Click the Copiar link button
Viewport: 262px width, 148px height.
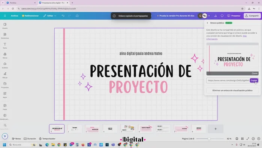pyautogui.click(x=254, y=81)
